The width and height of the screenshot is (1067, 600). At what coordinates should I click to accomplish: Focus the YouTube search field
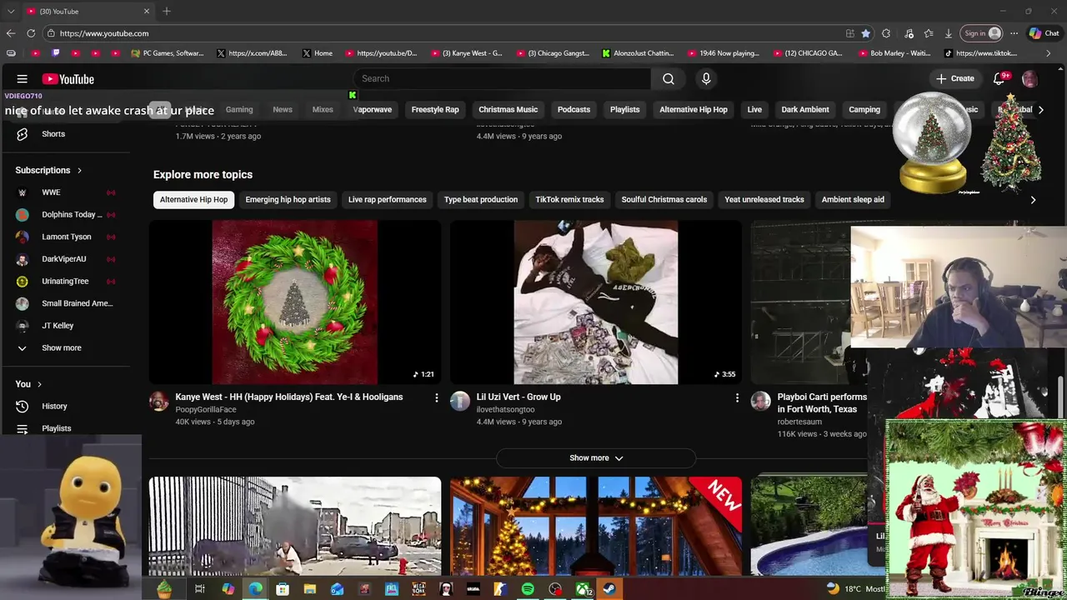click(502, 78)
